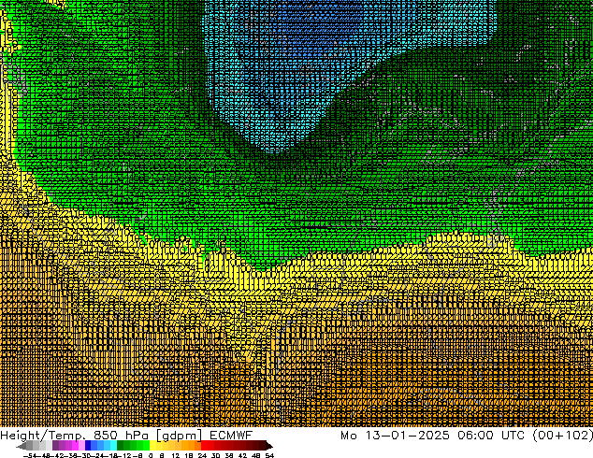The image size is (593, 458).
Task: Click the 'Mo 13-01-2025 06:00 UTC' timestamp
Action: 433,436
